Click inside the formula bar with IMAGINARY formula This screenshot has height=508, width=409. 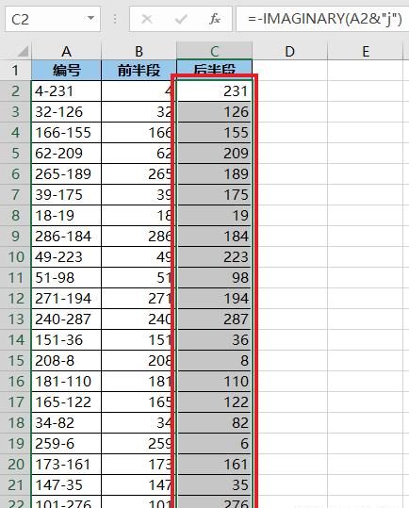323,20
